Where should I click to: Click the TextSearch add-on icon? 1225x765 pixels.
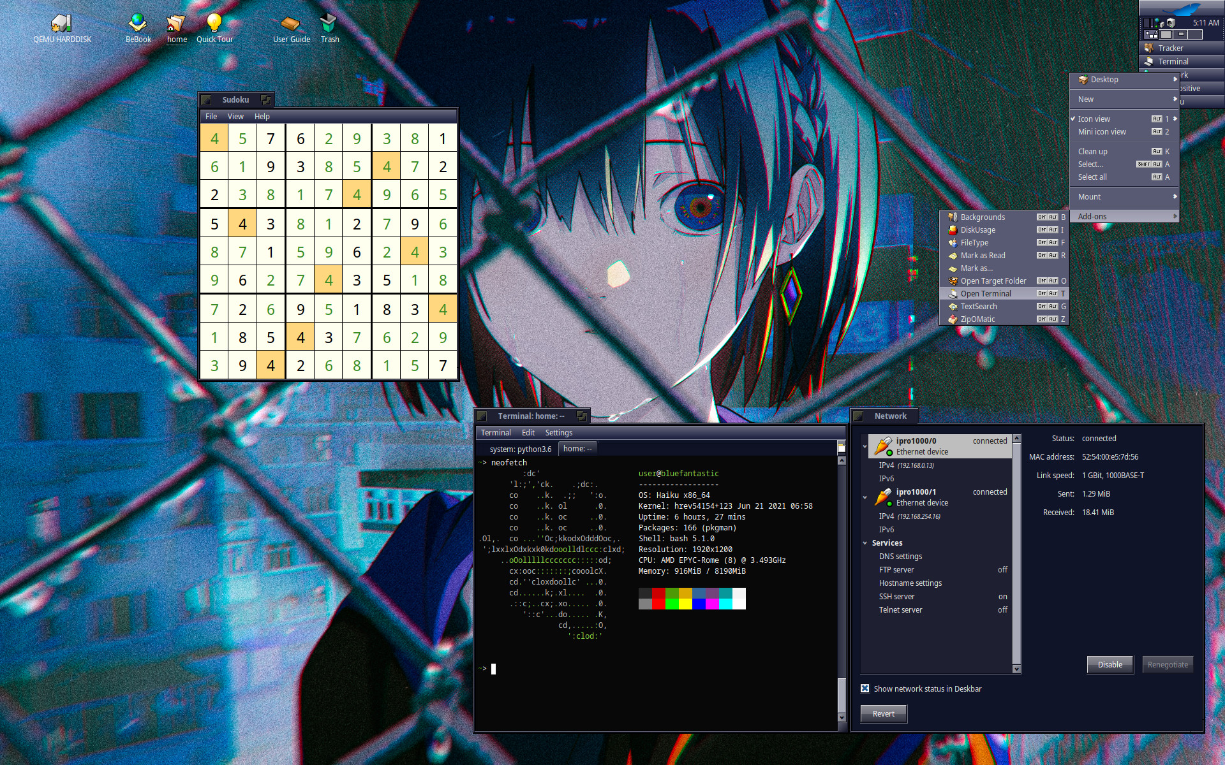(x=953, y=306)
